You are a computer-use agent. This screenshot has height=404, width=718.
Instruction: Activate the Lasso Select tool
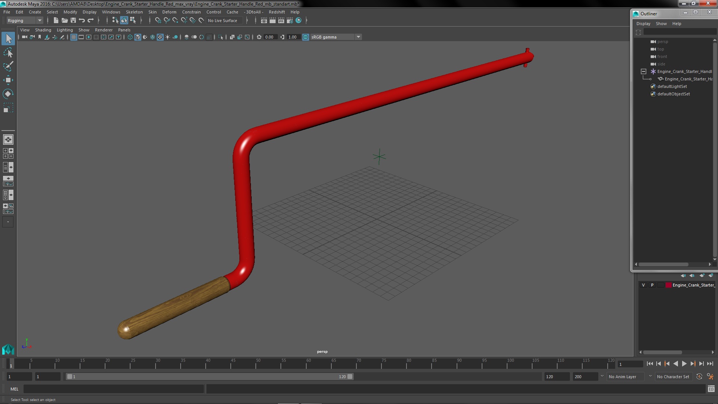[8, 53]
